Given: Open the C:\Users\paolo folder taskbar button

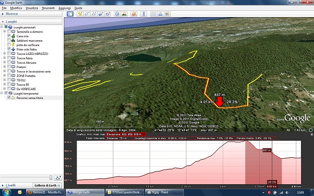Looking at the screenshot, I should pos(125,192).
